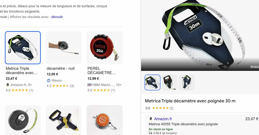259x135 pixels.
Task: Click the Amazon logo in the product offer panel
Action: 151,119
